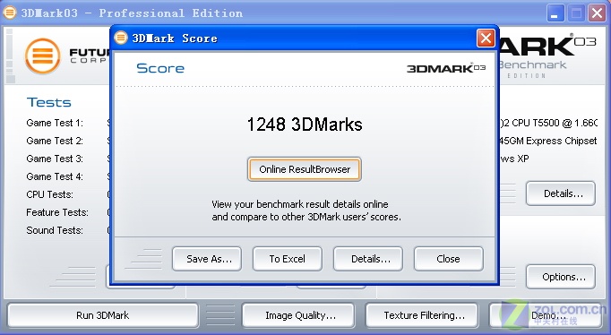Screen dimensions: 611x335
Task: Click the Feature Tests: label
Action: tap(57, 212)
